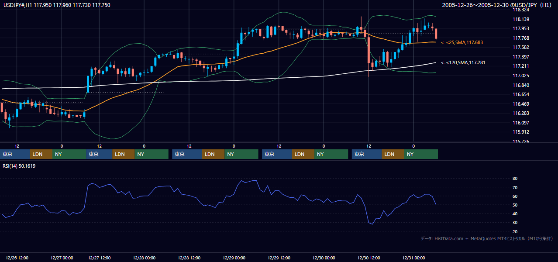Viewport: 558px width, 262px height.
Task: Click the RSI 60 level label
Action: pyautogui.click(x=515, y=196)
